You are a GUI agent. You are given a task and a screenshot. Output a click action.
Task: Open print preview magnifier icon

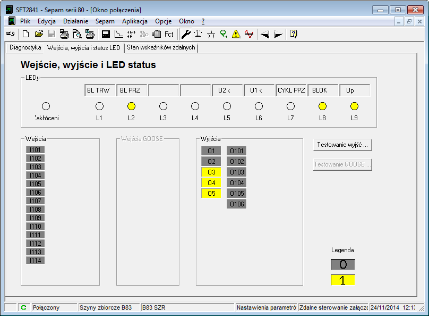pyautogui.click(x=77, y=34)
